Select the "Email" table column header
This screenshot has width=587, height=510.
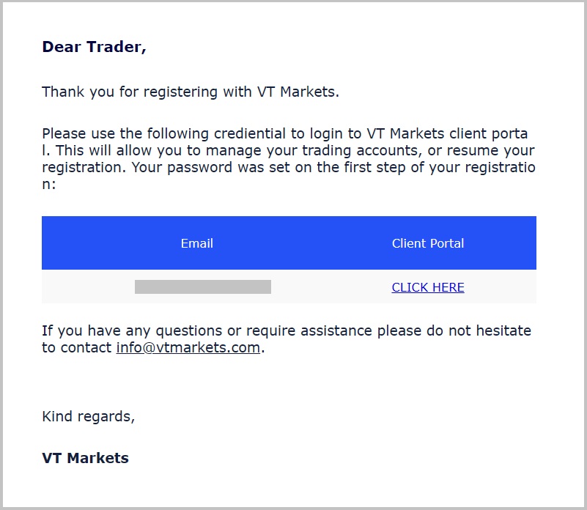197,243
